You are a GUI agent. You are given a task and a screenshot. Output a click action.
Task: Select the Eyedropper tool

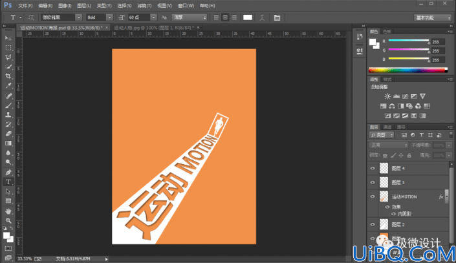coord(8,86)
